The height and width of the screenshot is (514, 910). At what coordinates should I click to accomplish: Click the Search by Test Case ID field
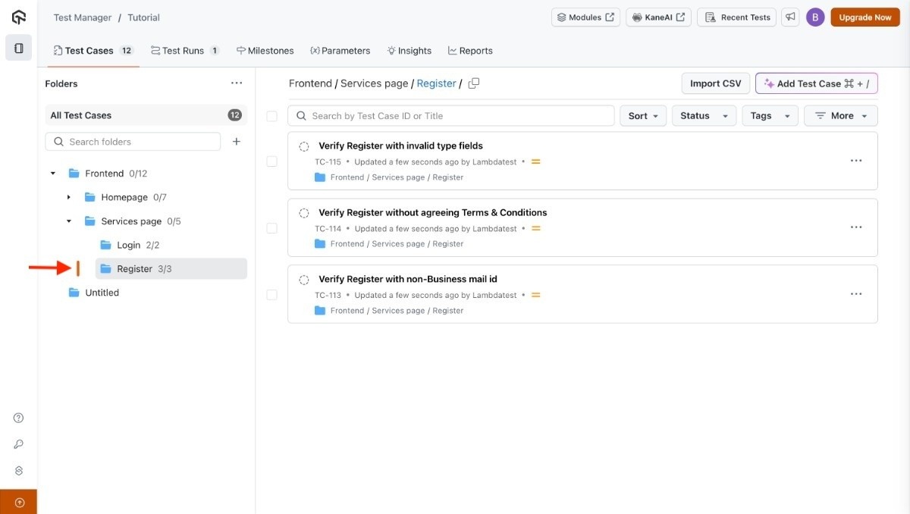click(x=455, y=116)
